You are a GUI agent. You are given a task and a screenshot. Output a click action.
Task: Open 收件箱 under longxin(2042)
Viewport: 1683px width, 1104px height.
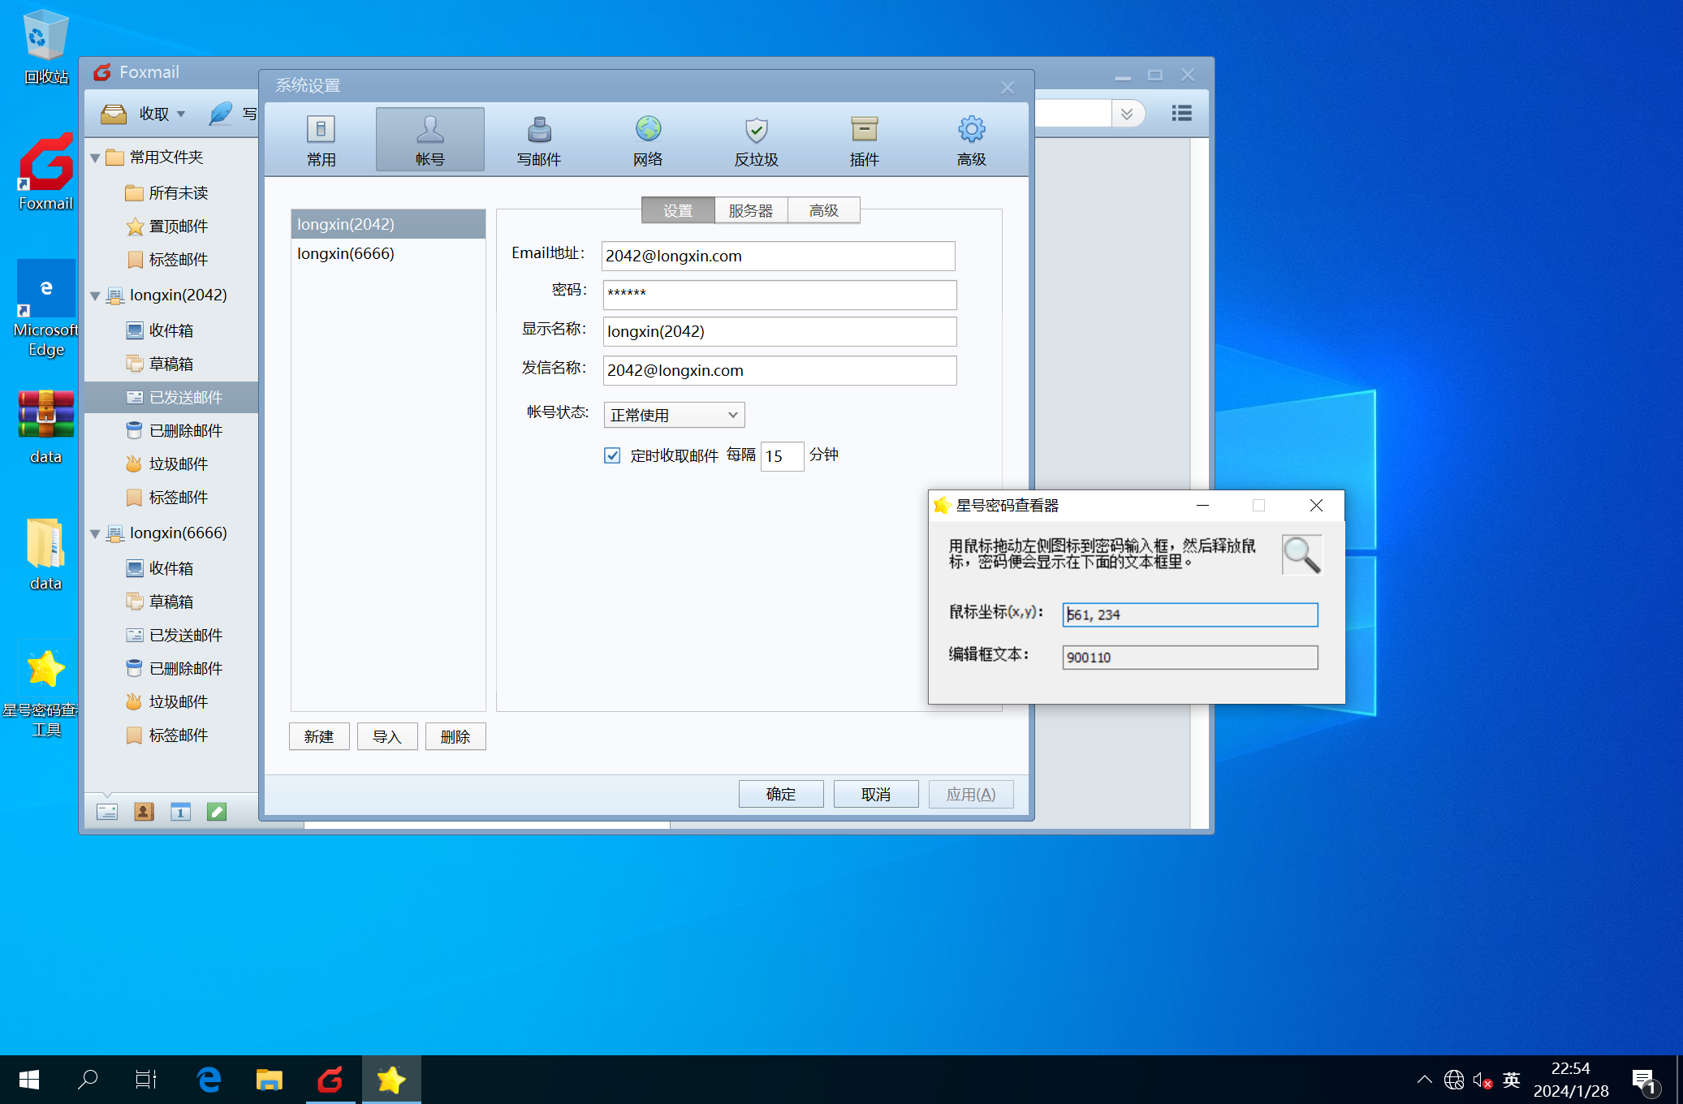point(160,330)
